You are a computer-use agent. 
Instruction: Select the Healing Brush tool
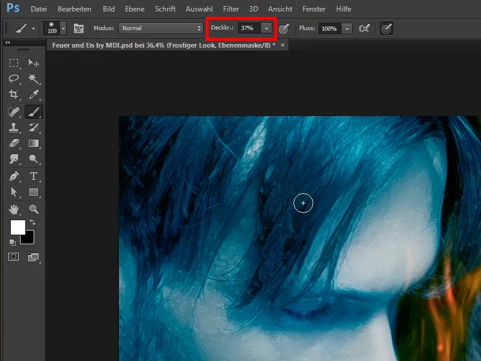[13, 112]
